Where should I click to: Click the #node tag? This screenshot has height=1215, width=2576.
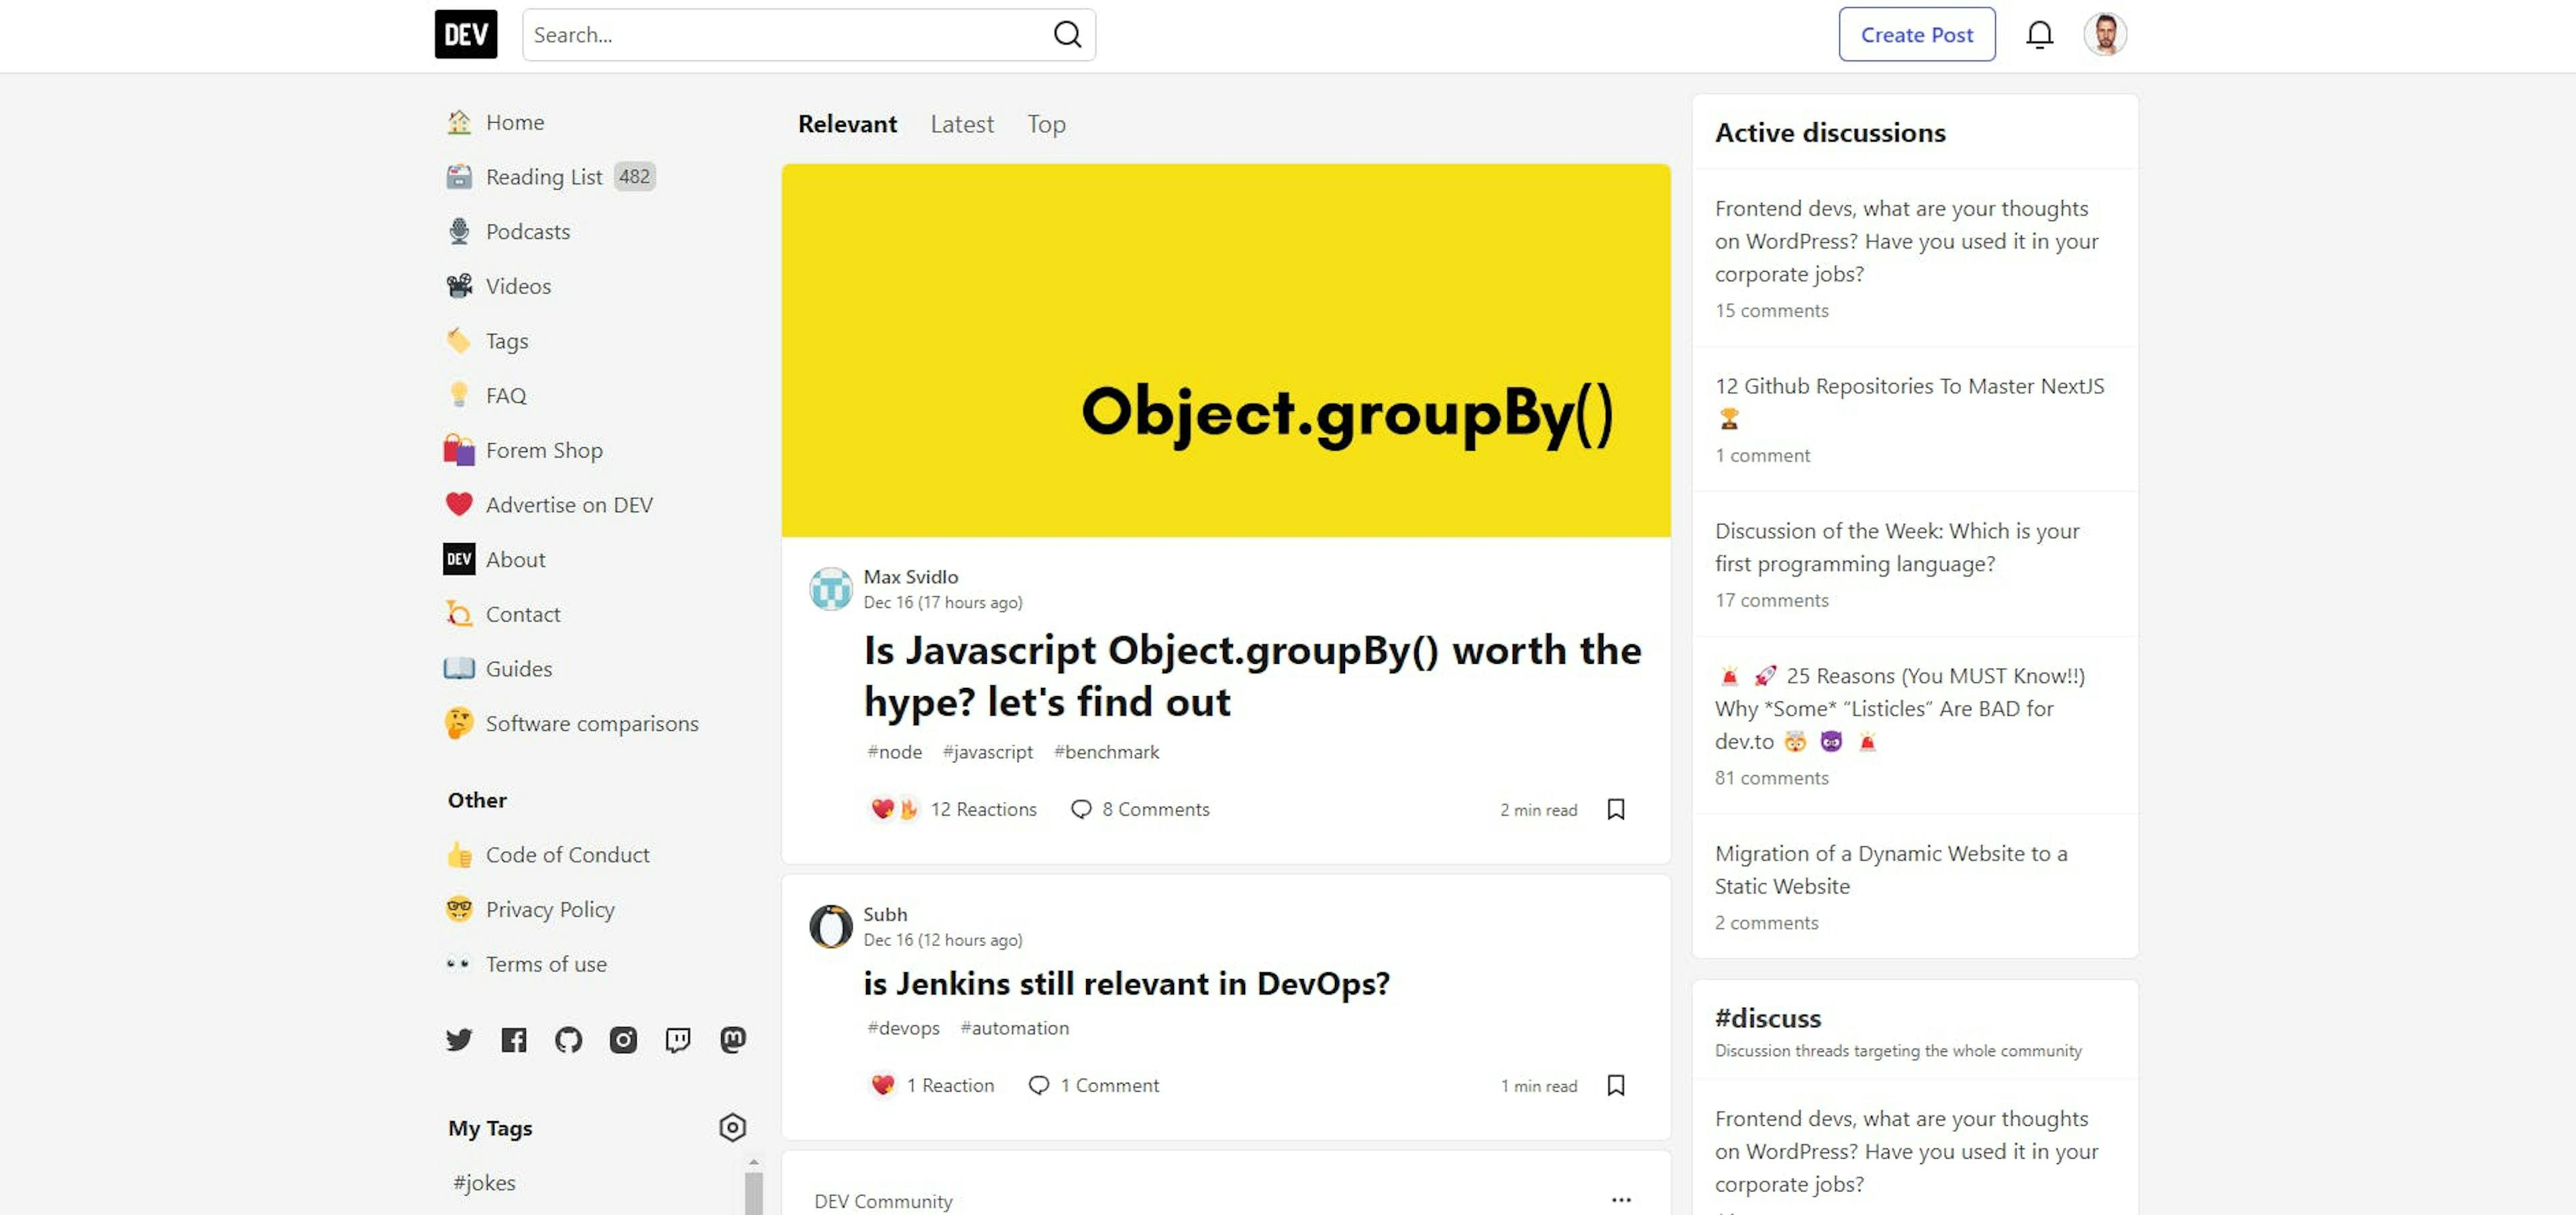894,752
